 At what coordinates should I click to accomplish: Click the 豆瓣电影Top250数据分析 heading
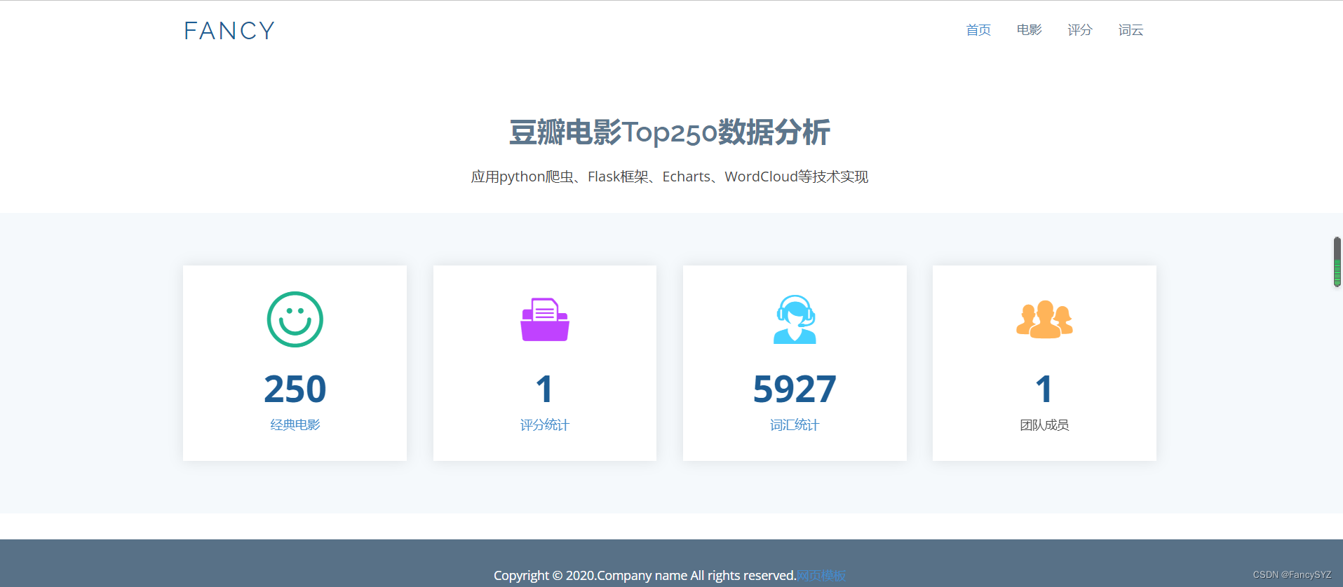click(670, 132)
